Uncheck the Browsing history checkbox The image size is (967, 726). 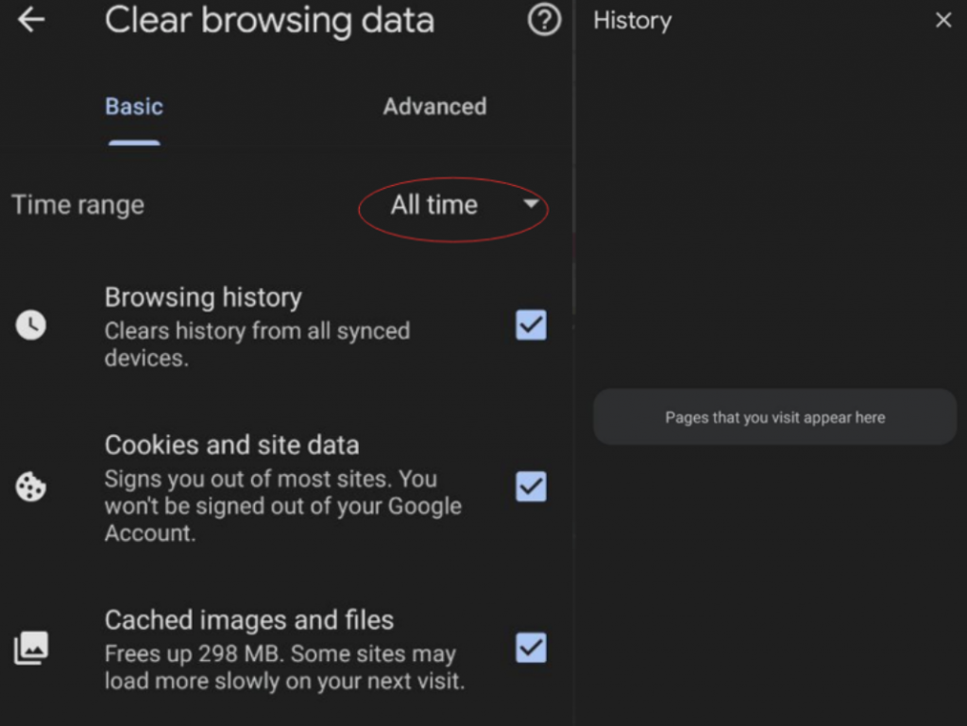[x=531, y=326]
